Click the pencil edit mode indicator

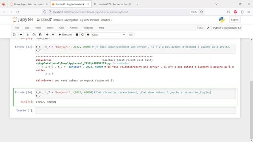tap(208, 28)
